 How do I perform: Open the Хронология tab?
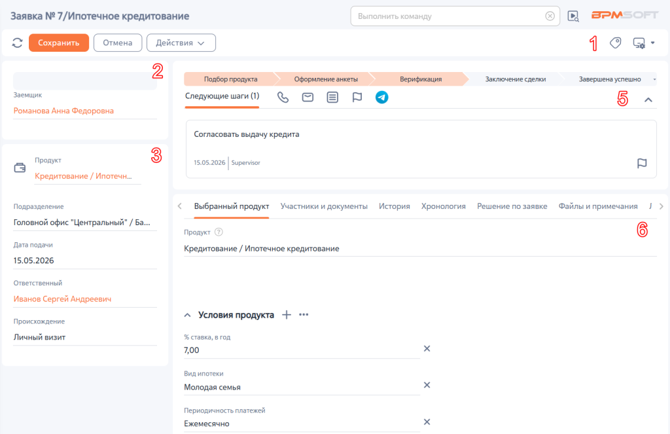pos(443,206)
